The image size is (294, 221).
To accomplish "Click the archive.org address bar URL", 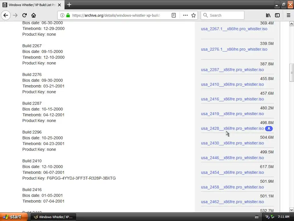I will click(116, 15).
